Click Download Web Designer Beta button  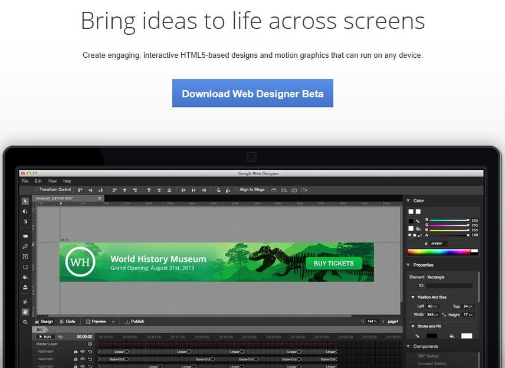tap(252, 93)
